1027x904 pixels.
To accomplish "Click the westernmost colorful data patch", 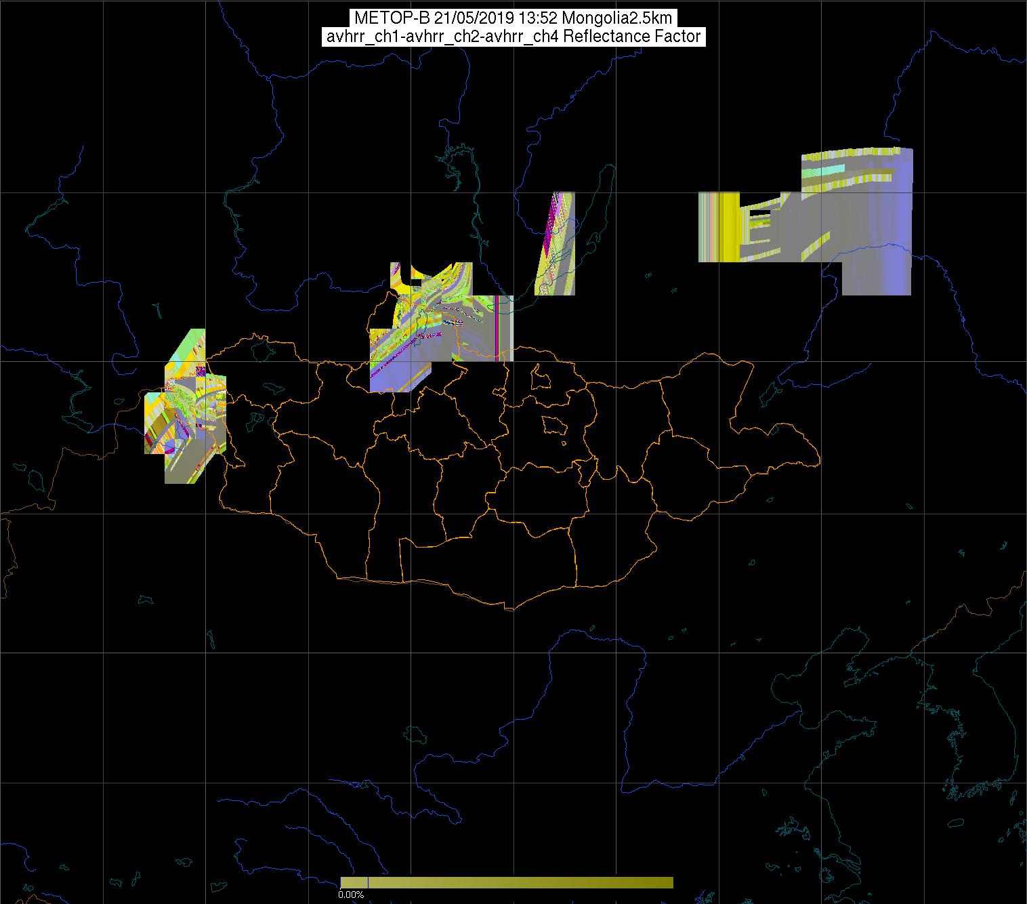I will [185, 407].
